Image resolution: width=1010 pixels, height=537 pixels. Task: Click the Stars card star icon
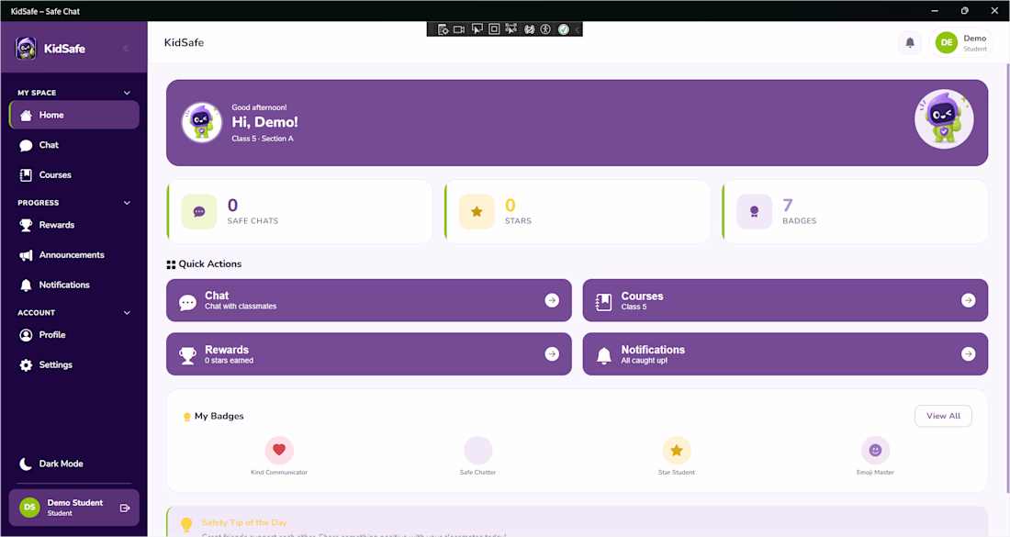477,211
